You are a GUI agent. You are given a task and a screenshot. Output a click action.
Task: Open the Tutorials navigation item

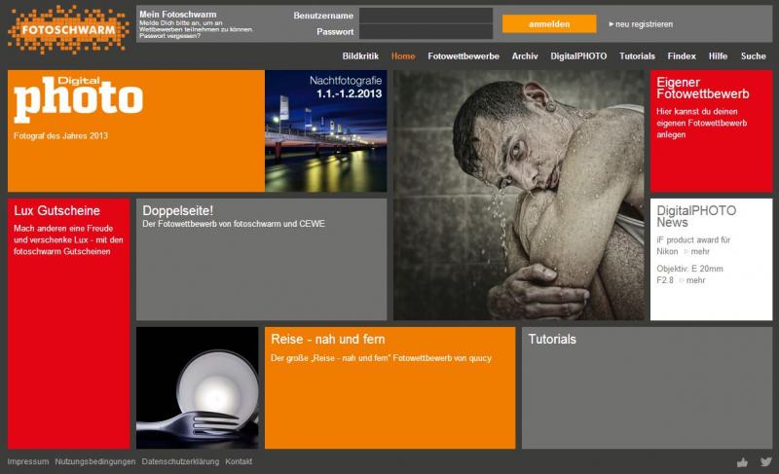point(637,56)
